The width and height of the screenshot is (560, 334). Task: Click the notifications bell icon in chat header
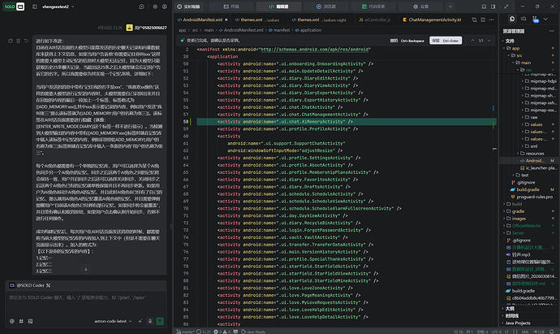coord(142,7)
